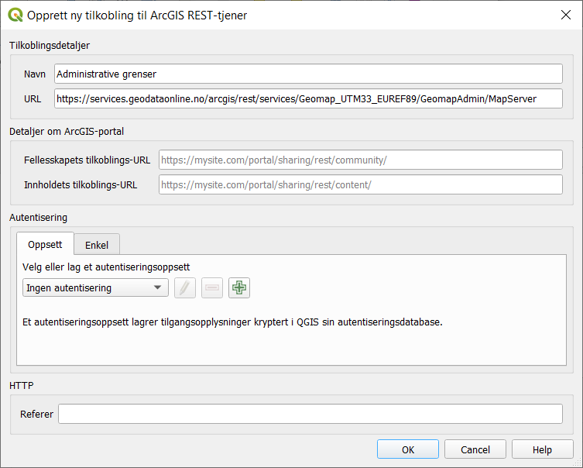Click into the Navn input field

coord(308,74)
